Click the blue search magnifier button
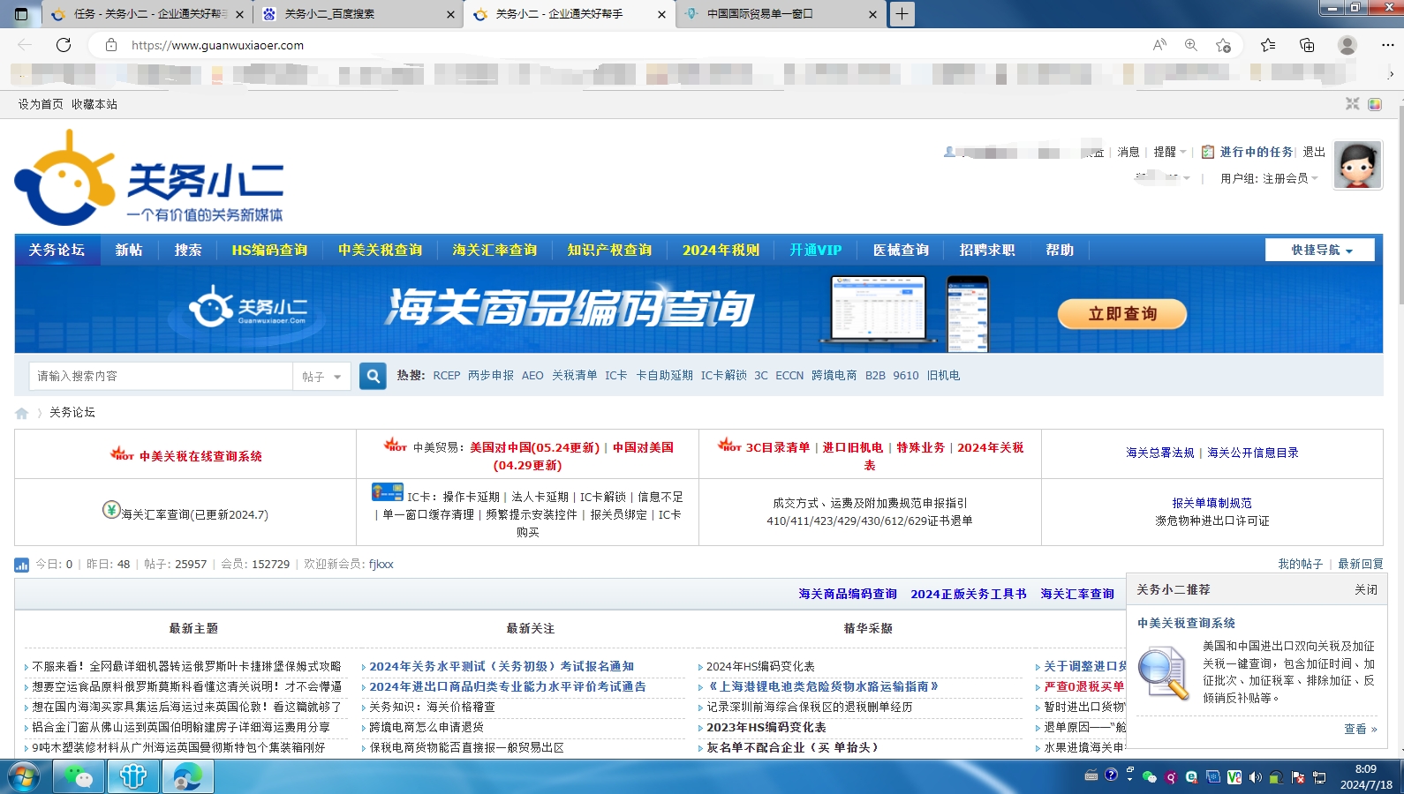Viewport: 1404px width, 794px height. pos(374,376)
